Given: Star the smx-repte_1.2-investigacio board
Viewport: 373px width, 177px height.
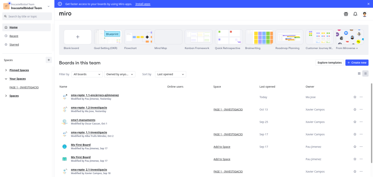Looking at the screenshot, I should 355,109.
